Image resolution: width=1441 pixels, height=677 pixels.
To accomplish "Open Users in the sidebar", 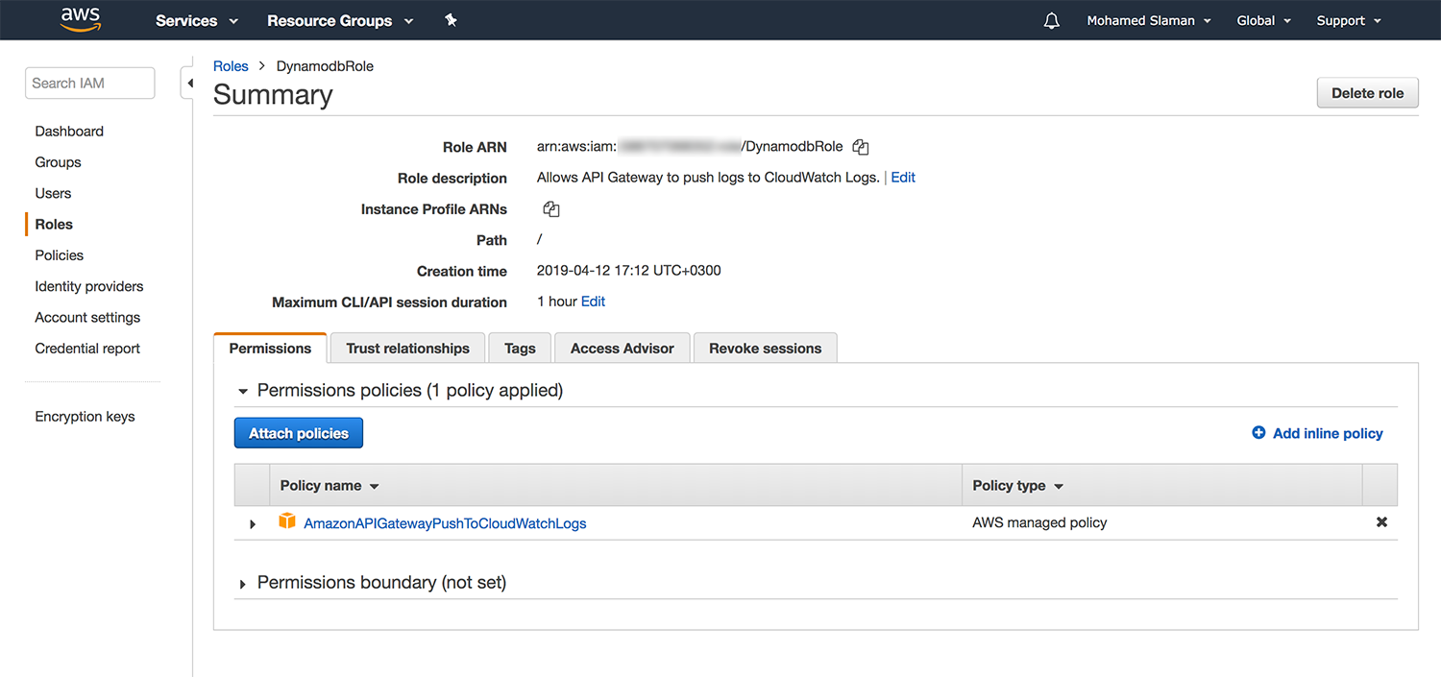I will click(53, 193).
